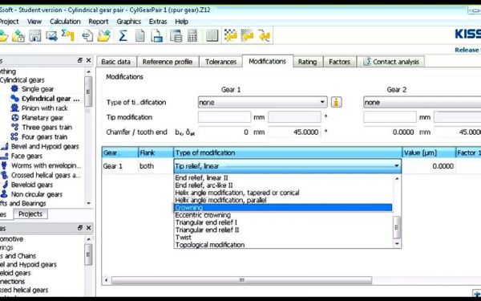Image resolution: width=481 pixels, height=301 pixels.
Task: Click the last yellow arrow toolbar icon
Action: 264,36
